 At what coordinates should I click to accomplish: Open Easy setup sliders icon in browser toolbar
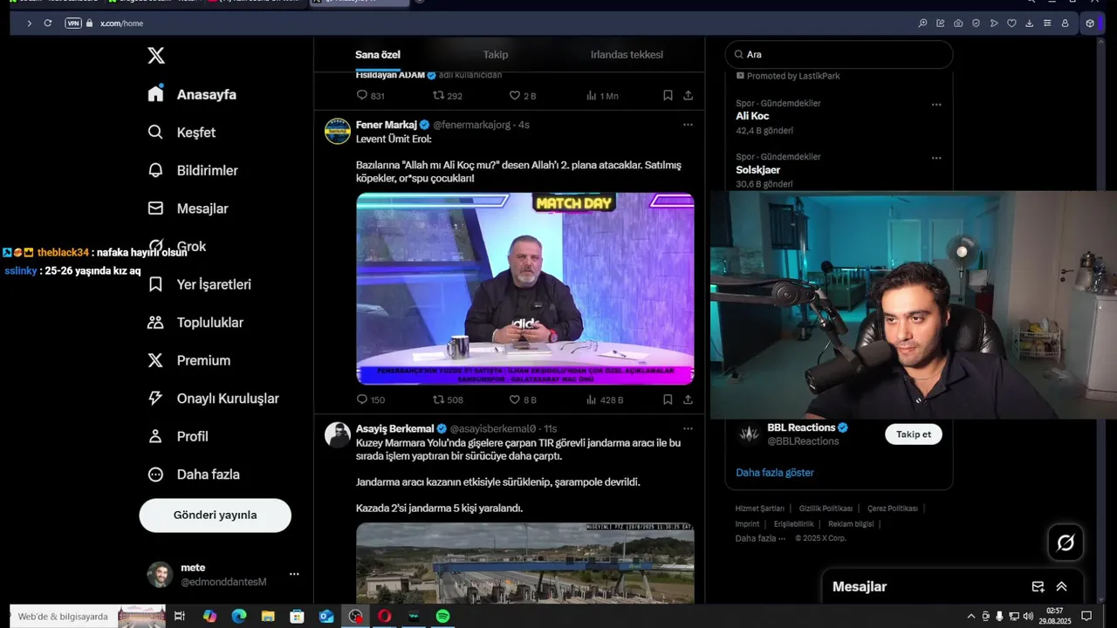1047,23
